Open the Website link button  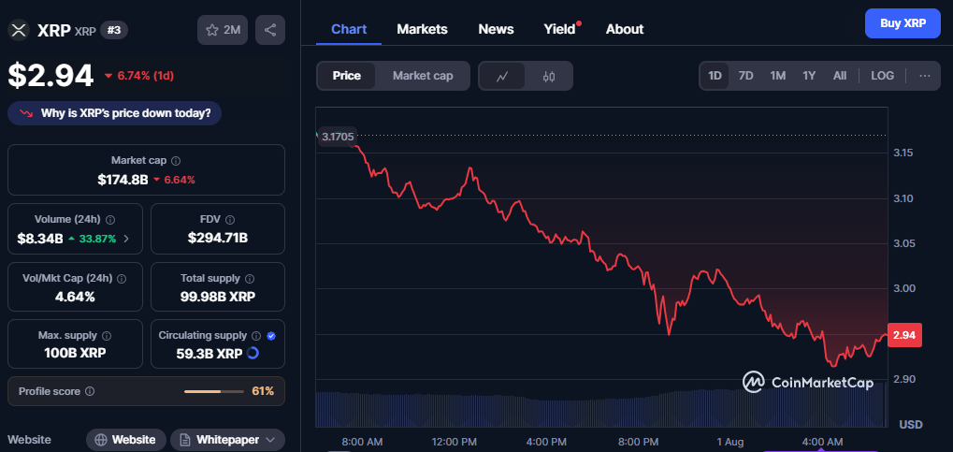[125, 440]
